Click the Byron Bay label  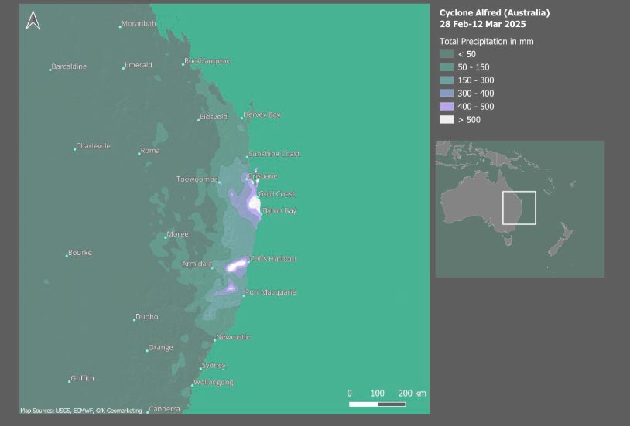279,211
